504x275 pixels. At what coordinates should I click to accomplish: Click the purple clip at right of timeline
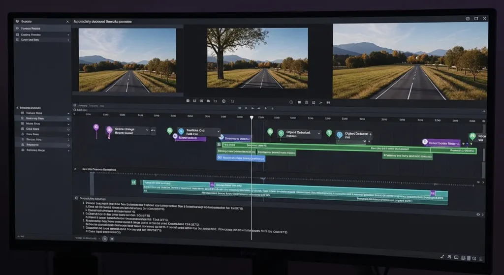(x=443, y=143)
